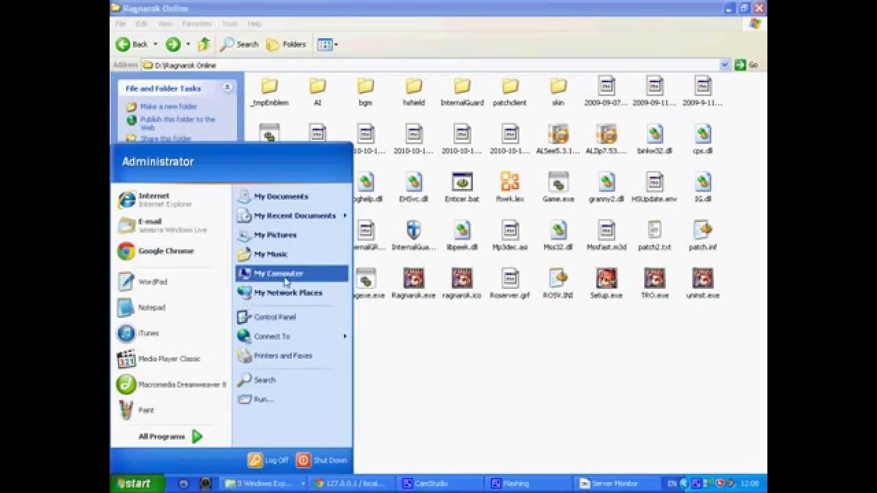Open the File menu
The image size is (877, 493).
click(121, 24)
